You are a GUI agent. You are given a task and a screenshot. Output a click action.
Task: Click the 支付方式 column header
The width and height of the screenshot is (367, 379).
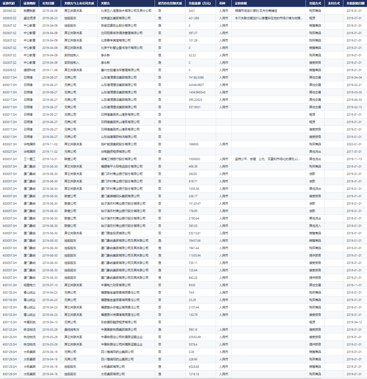tap(334, 3)
